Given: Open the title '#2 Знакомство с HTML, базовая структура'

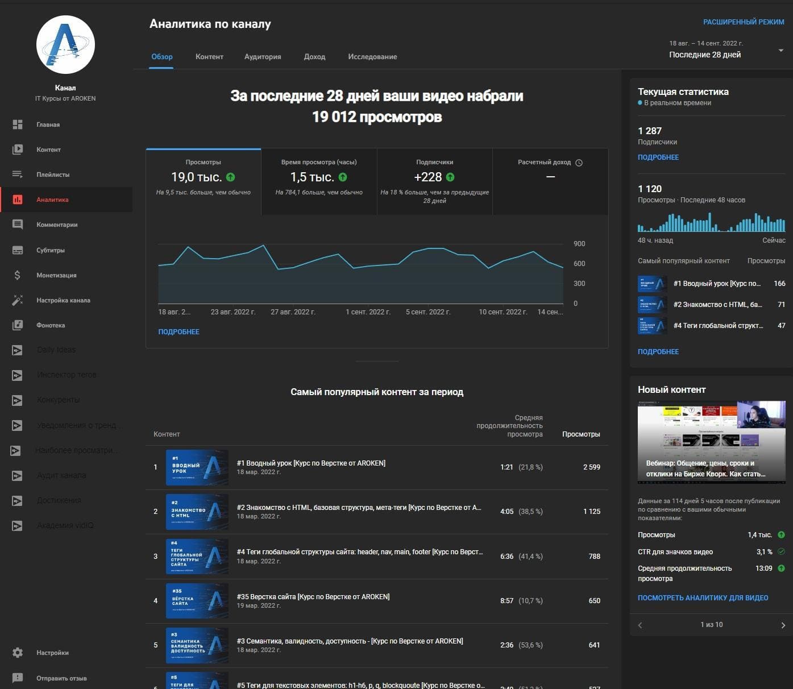Looking at the screenshot, I should [x=359, y=508].
